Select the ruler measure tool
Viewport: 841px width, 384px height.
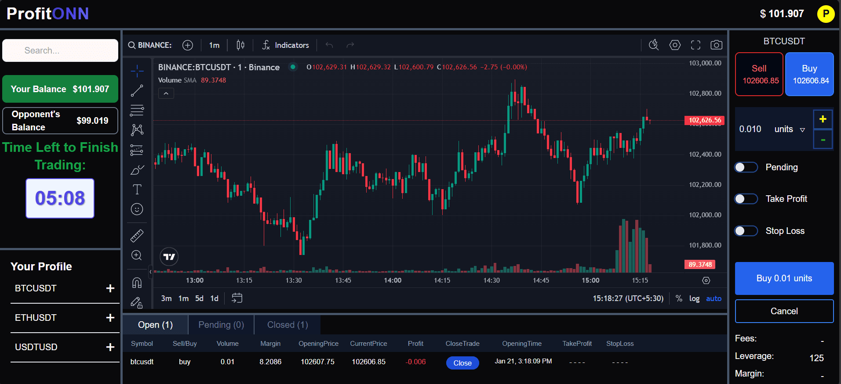point(137,236)
